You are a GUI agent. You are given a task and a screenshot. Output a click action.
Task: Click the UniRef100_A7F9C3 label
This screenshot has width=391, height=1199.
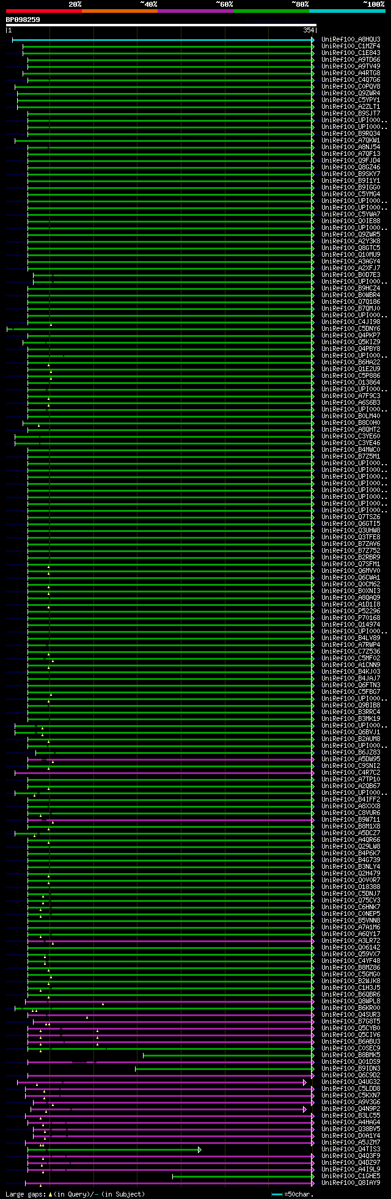pyautogui.click(x=351, y=396)
